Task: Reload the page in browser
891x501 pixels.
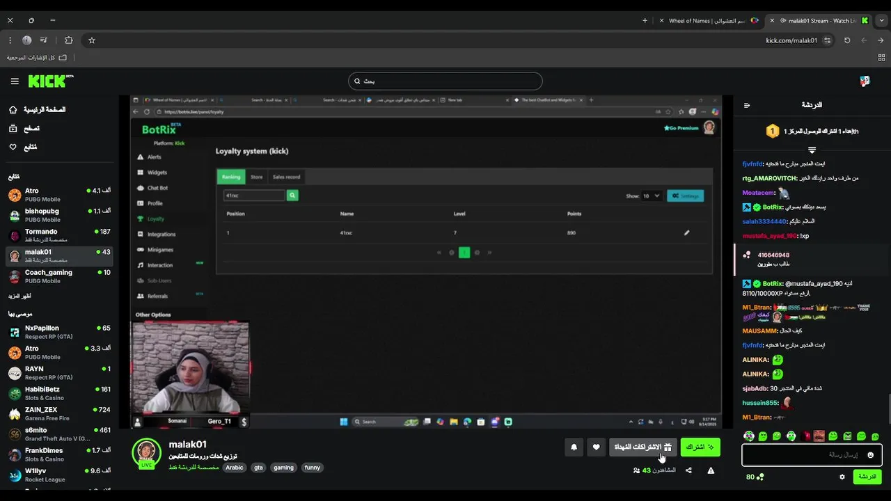Action: pos(847,40)
